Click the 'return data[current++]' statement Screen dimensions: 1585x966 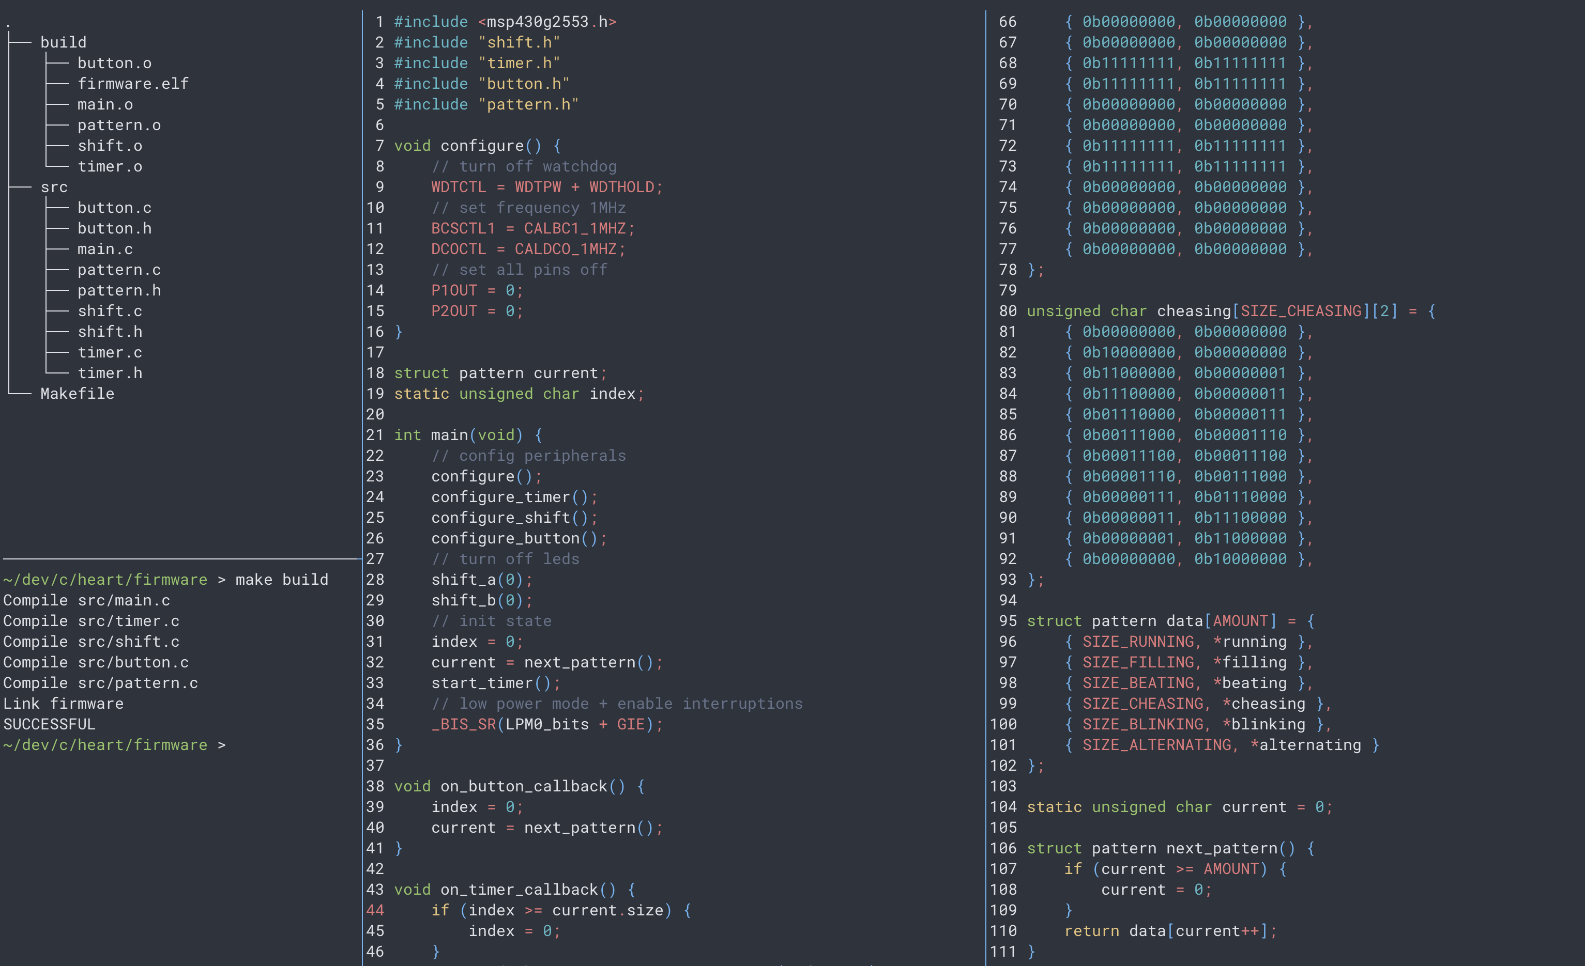coord(1170,931)
